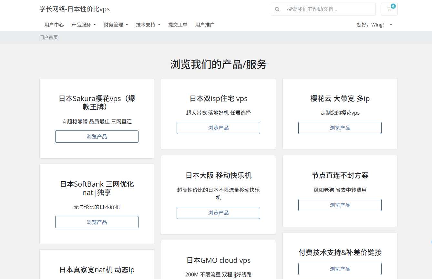The width and height of the screenshot is (432, 279).
Task: Expand the 产品服务 dropdown menu
Action: 83,25
